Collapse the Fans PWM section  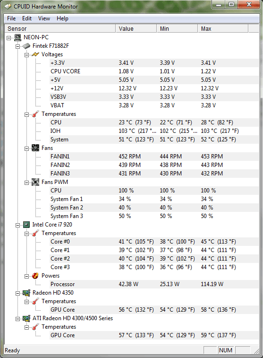(26, 183)
